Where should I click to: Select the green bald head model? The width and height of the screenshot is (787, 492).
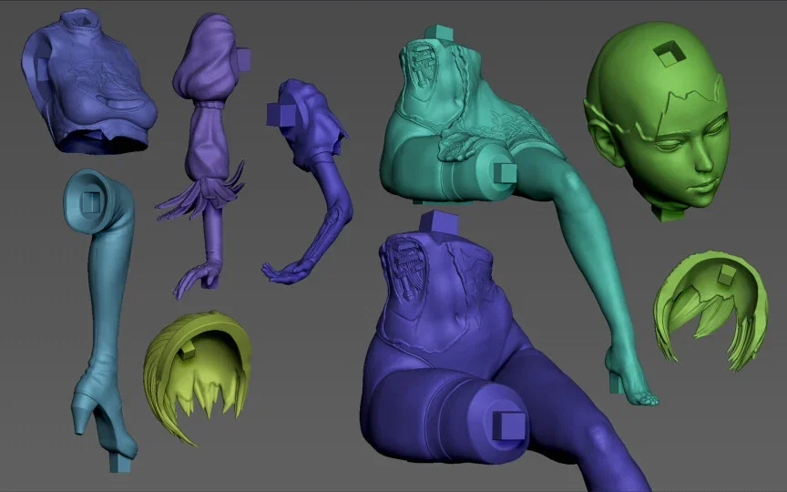click(657, 118)
